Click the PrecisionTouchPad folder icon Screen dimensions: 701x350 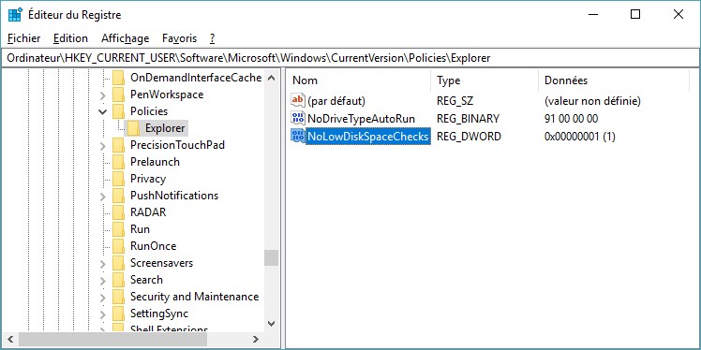click(118, 145)
